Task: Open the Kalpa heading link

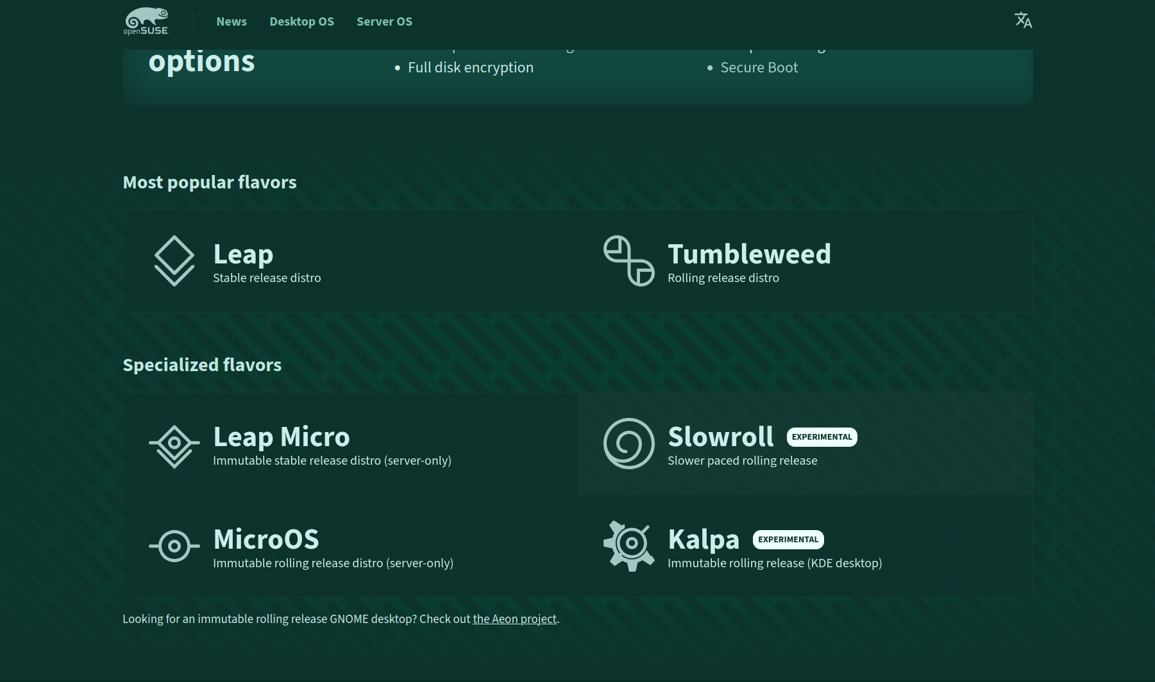Action: click(x=704, y=539)
